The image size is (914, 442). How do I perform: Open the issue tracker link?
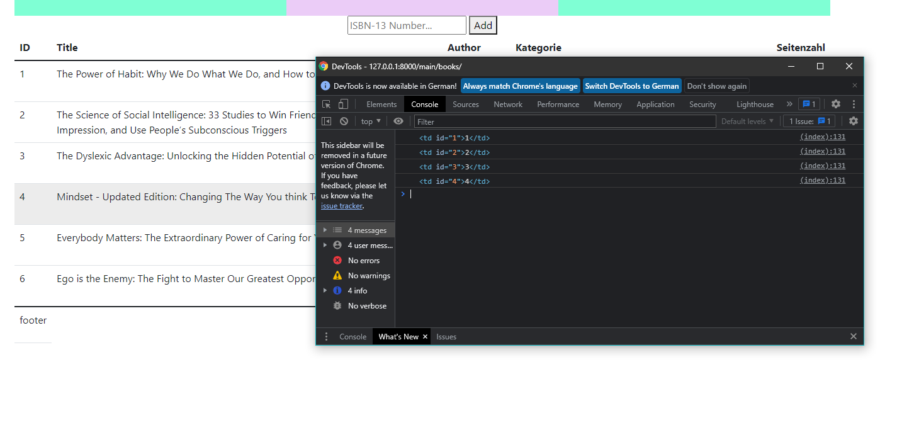[341, 206]
